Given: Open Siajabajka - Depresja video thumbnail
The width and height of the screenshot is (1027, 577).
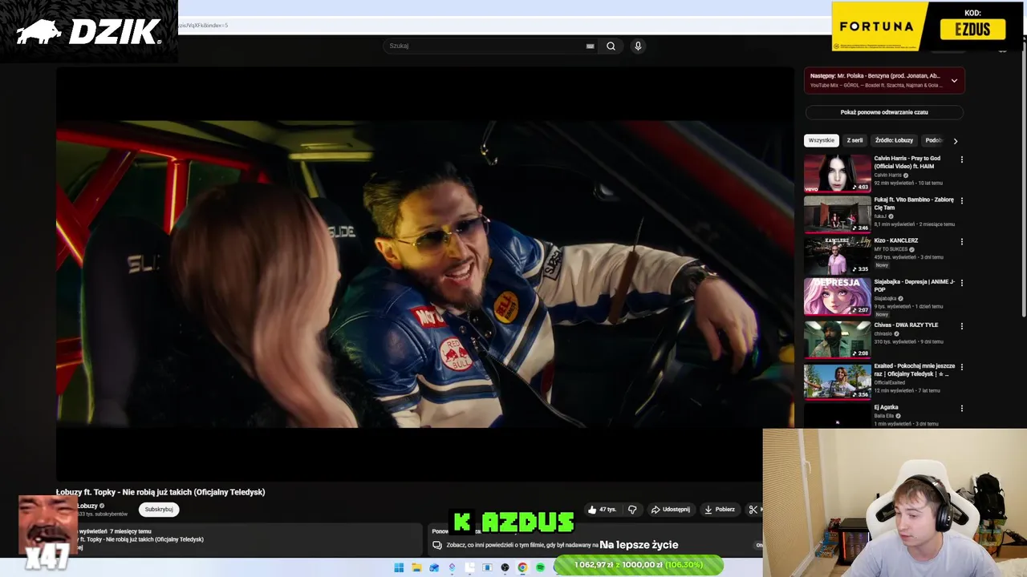Looking at the screenshot, I should coord(837,297).
